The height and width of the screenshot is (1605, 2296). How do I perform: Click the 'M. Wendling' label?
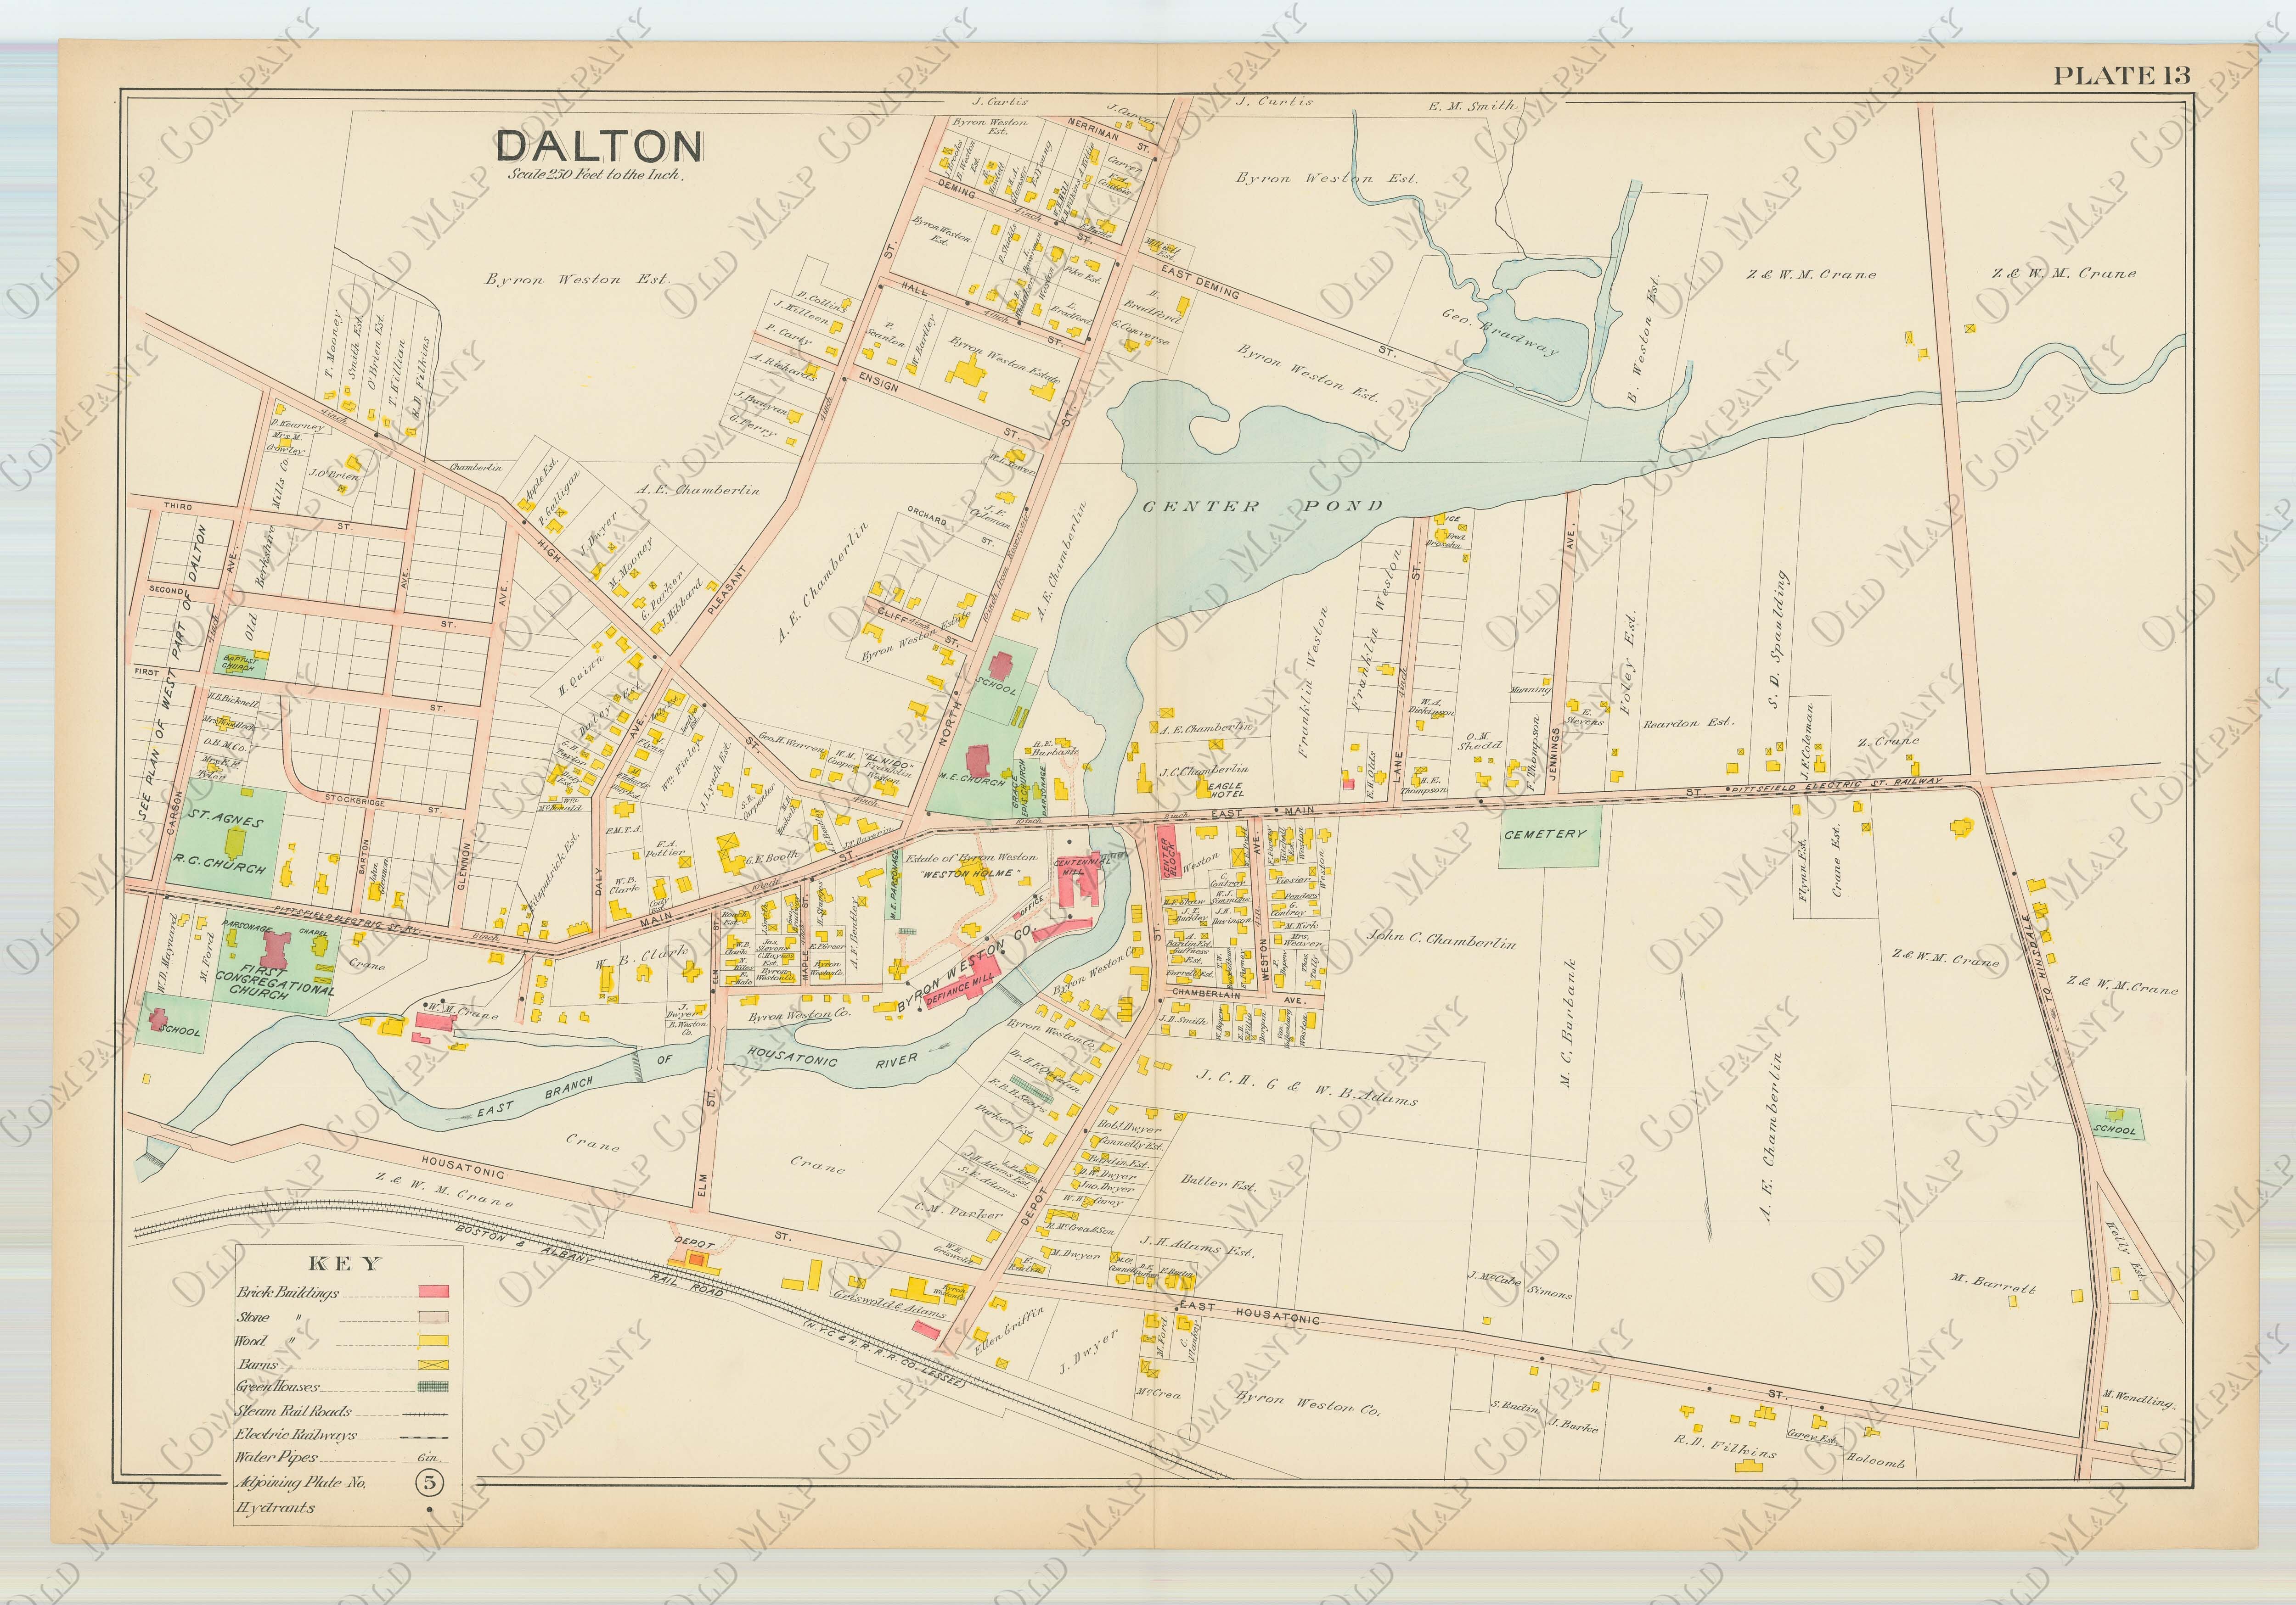2137,1401
